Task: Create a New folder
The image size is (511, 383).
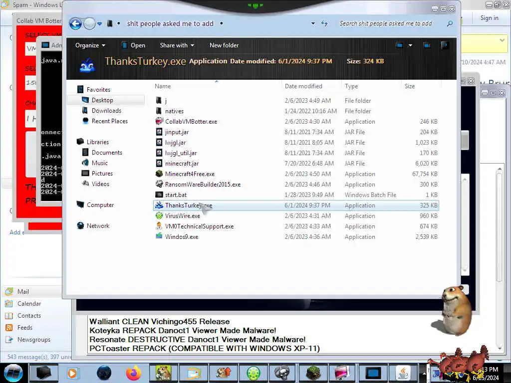Action: pos(224,45)
